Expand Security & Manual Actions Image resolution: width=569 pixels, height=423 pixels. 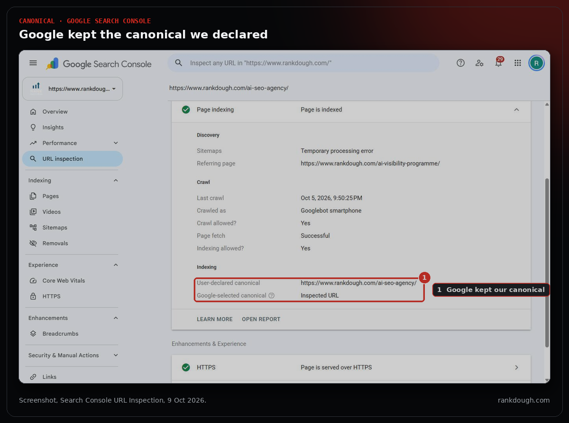116,355
